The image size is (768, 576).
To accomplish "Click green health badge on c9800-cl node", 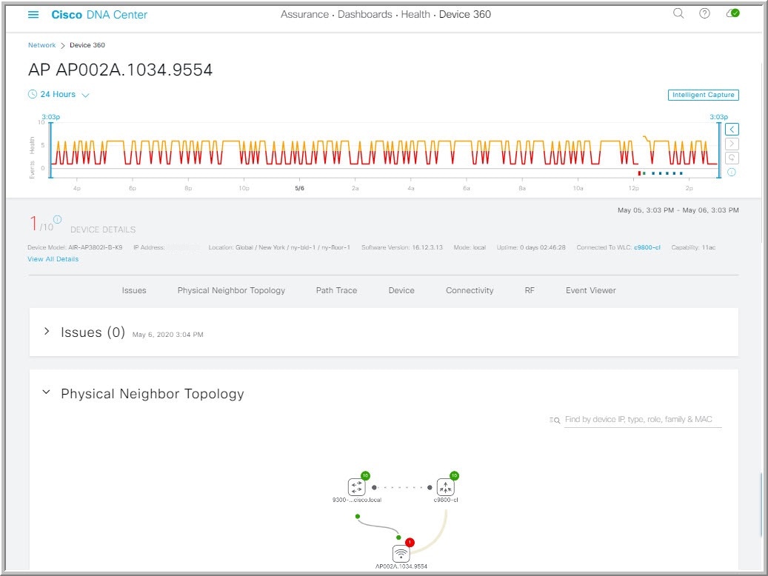I will click(x=455, y=475).
